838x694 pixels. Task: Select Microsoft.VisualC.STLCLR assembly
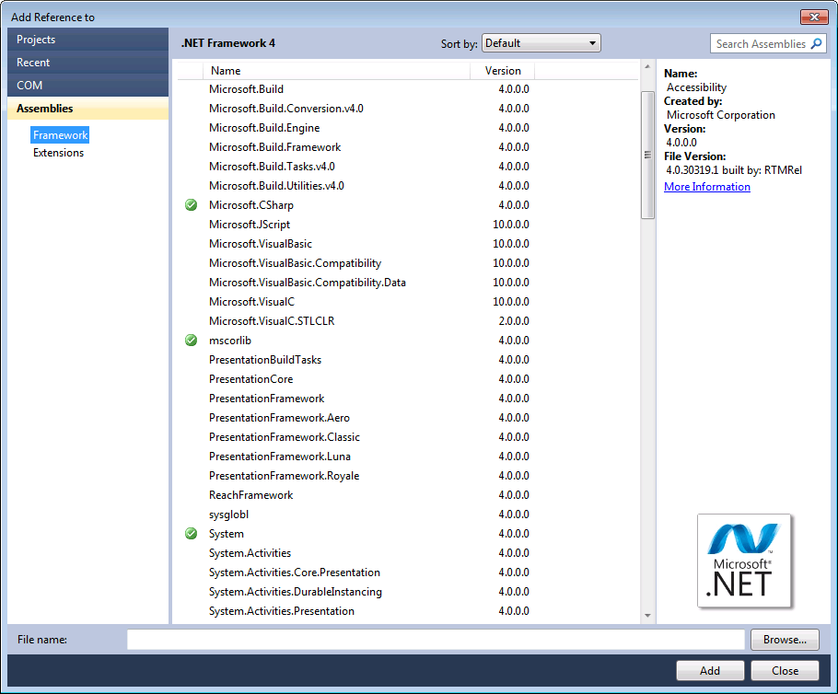tap(272, 321)
